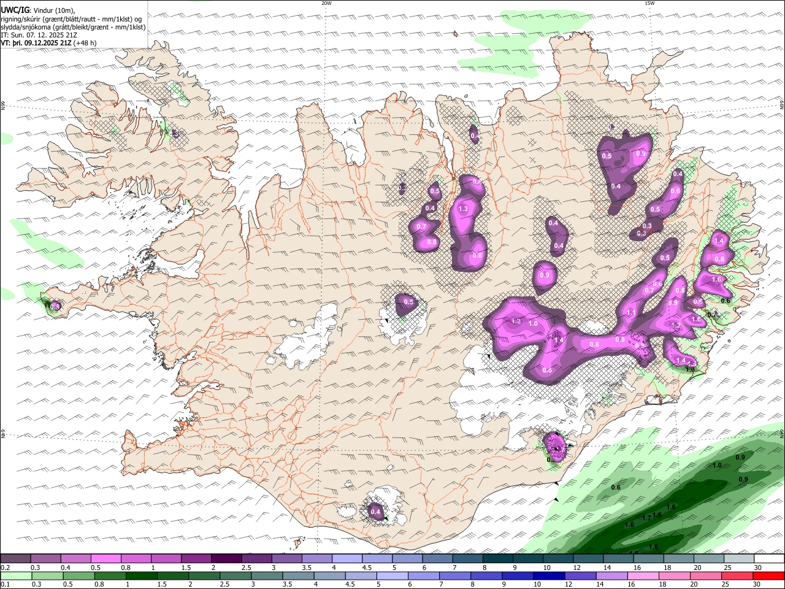Click lower scale bright red swatch after 30
The width and height of the screenshot is (785, 589).
click(768, 576)
